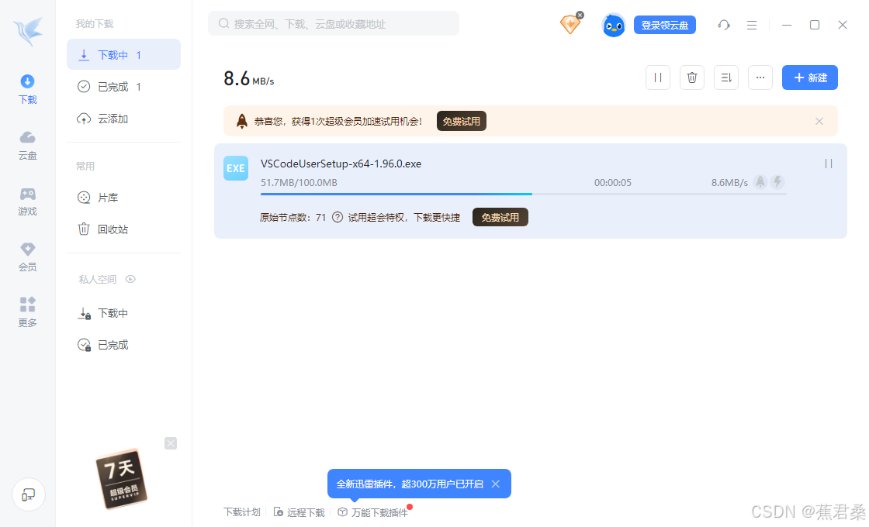Open 万能下载插件 plugin link
This screenshot has height=527, width=869.
tap(373, 512)
